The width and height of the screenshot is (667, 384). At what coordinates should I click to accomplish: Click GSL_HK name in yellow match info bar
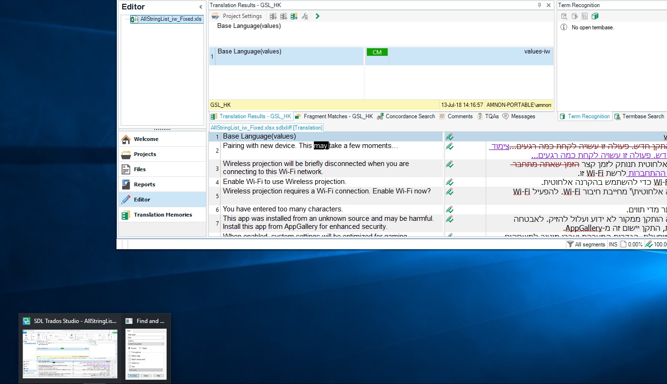click(221, 105)
